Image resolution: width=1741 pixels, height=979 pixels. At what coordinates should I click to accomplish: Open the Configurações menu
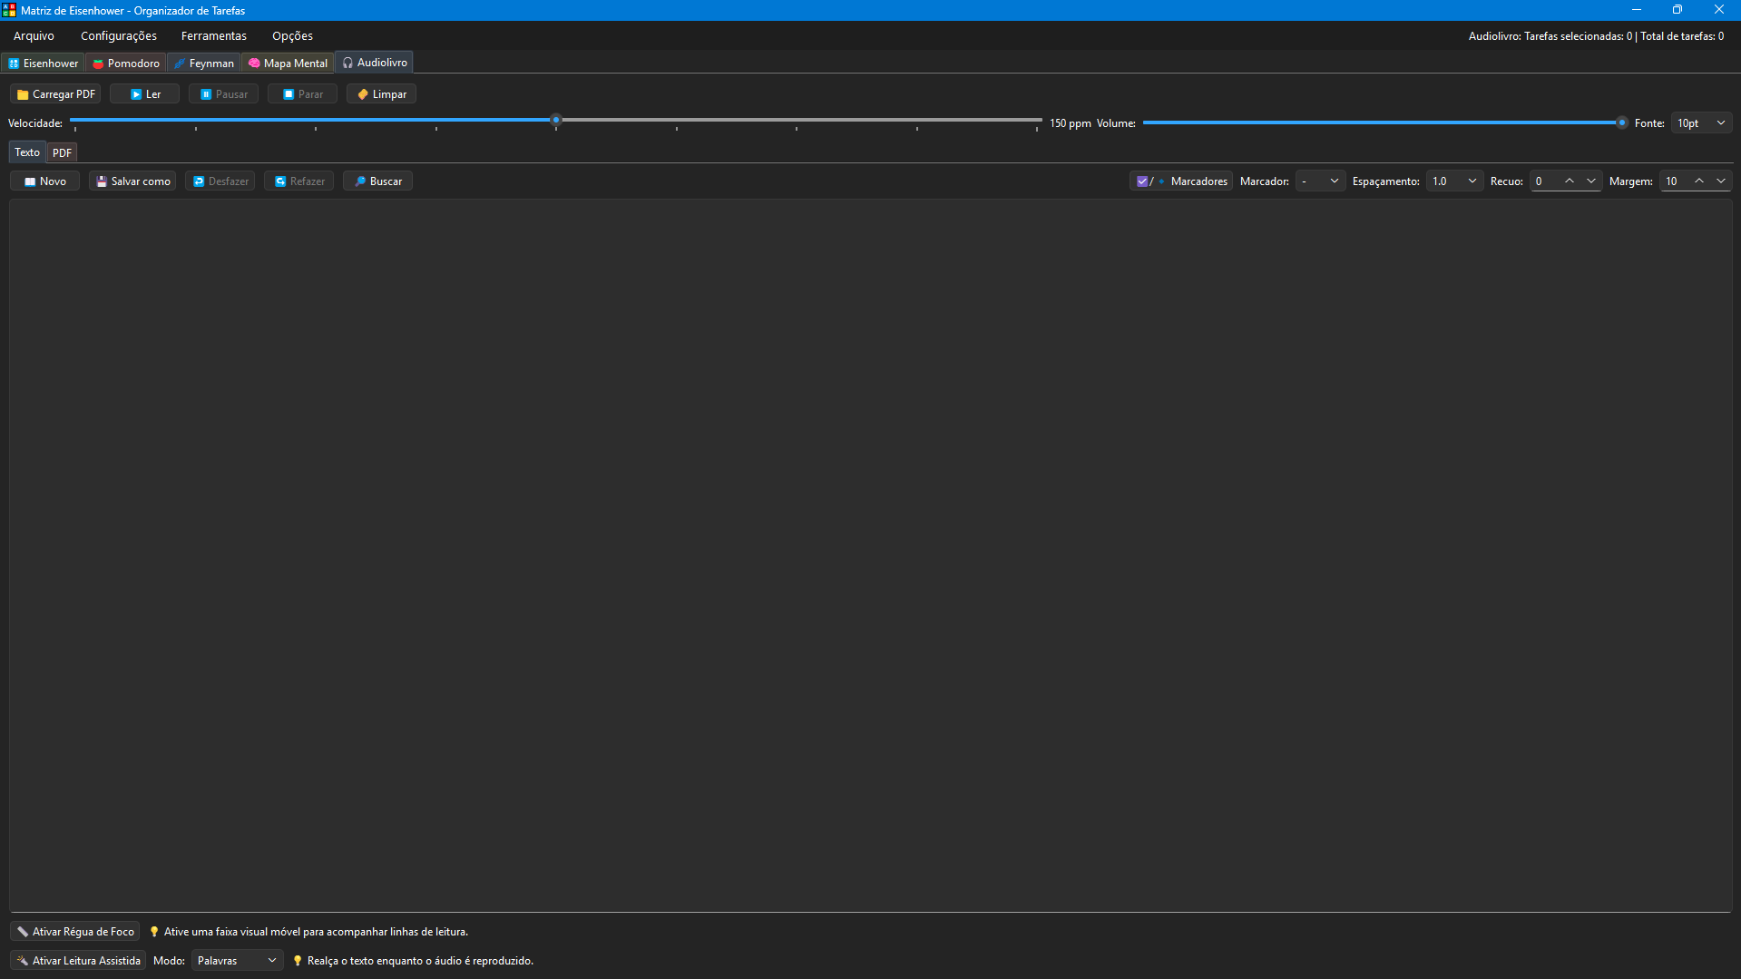119,36
